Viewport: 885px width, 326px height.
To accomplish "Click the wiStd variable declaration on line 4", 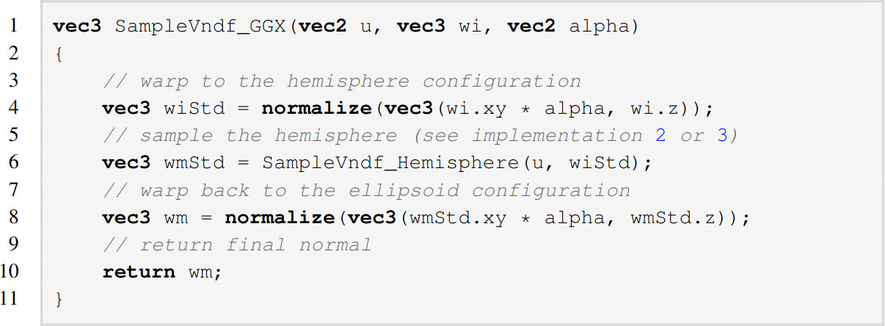I will click(x=193, y=109).
